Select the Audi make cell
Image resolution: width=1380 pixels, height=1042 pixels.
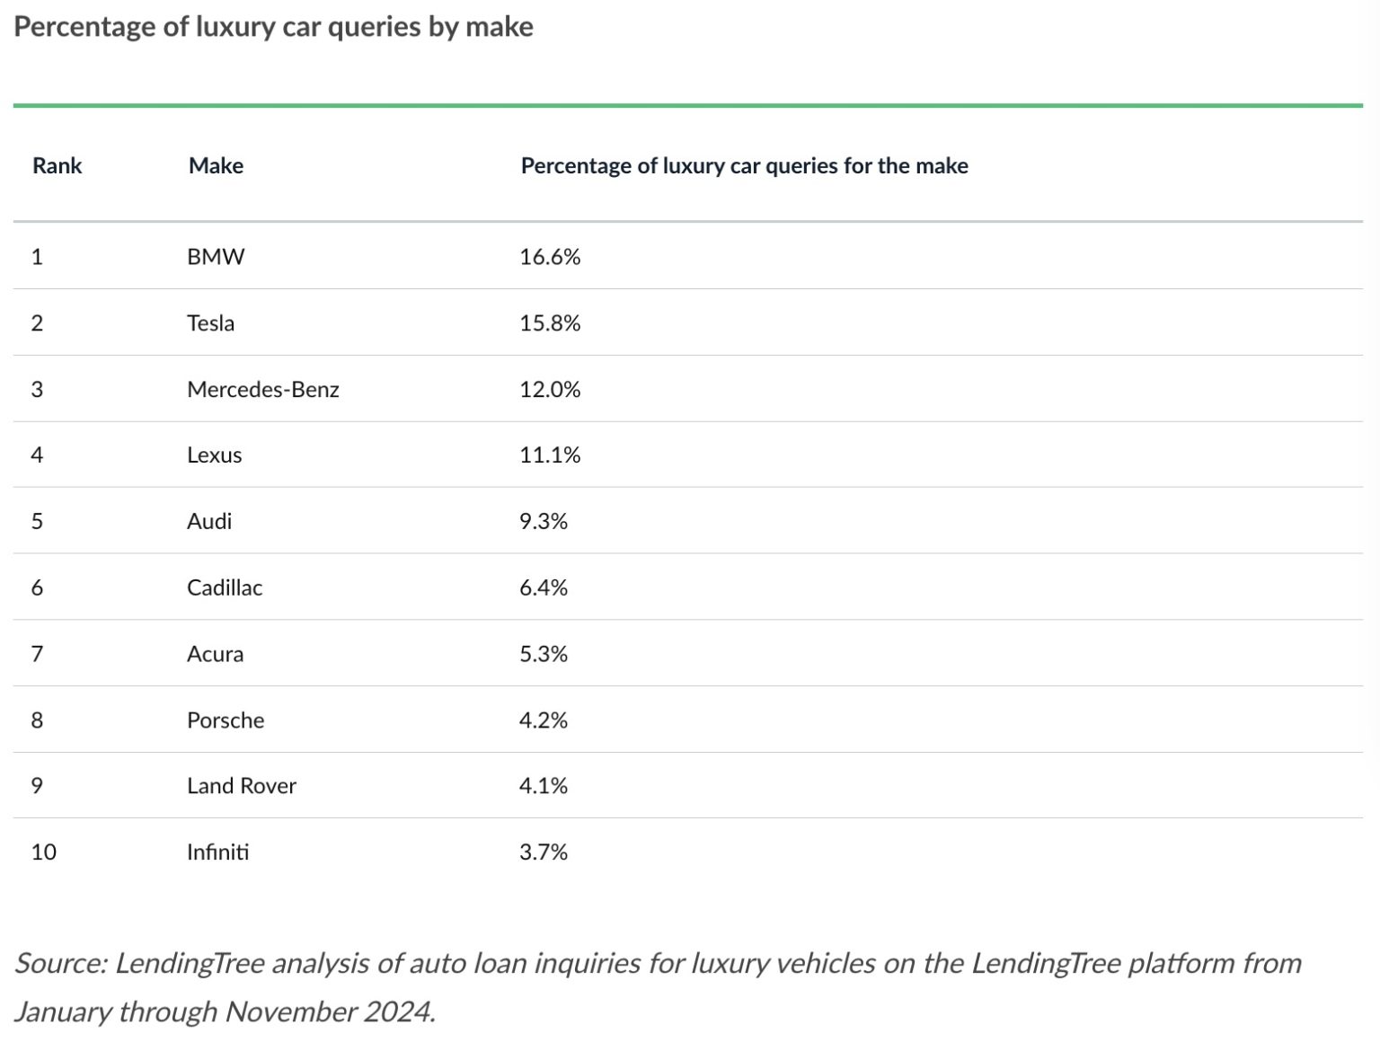coord(209,522)
